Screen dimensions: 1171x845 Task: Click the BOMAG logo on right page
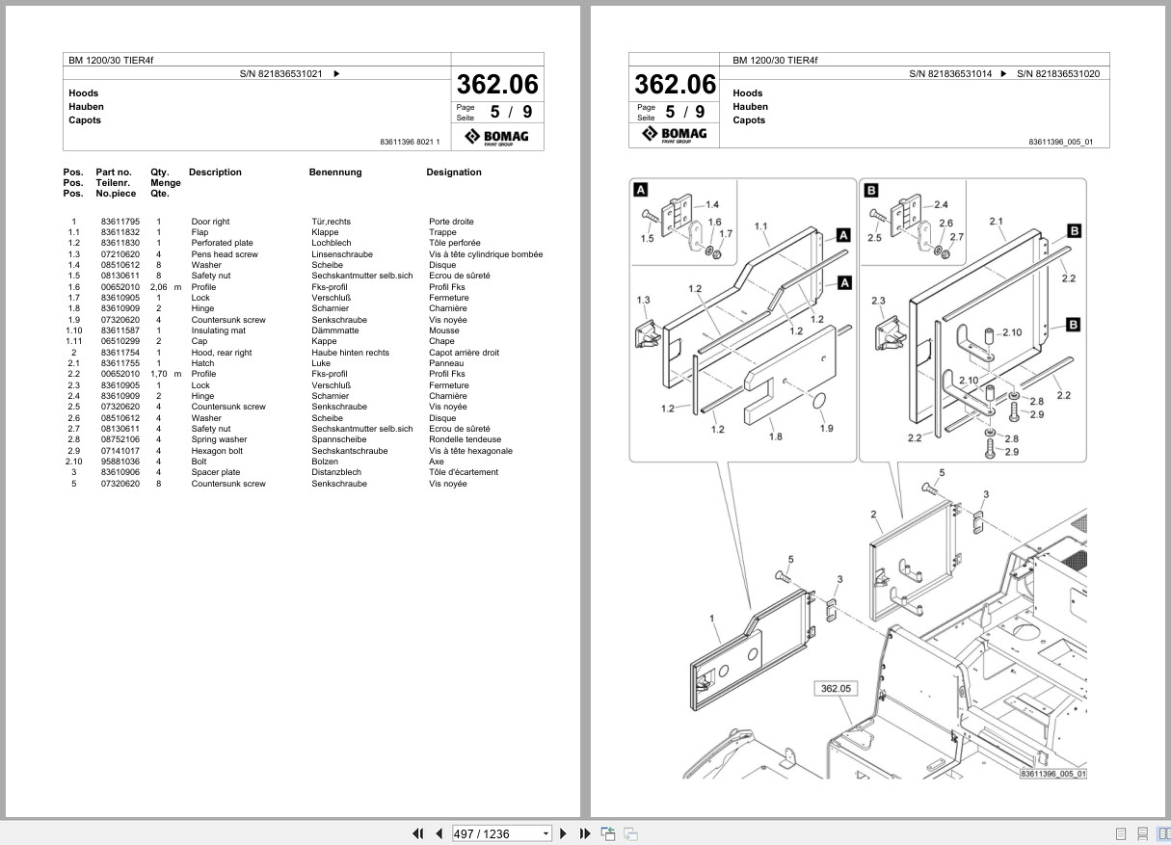pos(675,135)
